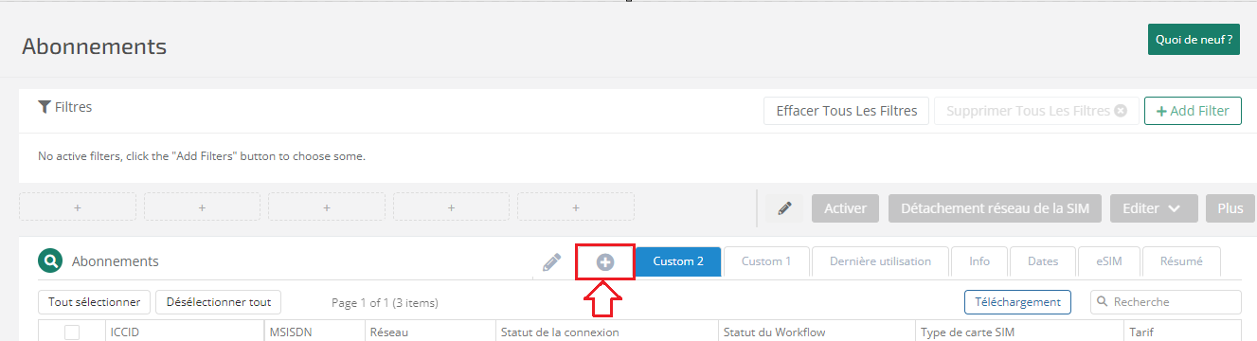
Task: Click the pencil icon beside Abonnements tabs
Action: coord(551,262)
